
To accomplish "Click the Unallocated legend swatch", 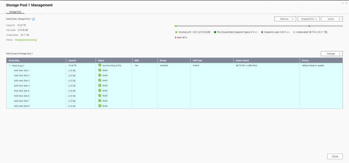I will (x=294, y=32).
